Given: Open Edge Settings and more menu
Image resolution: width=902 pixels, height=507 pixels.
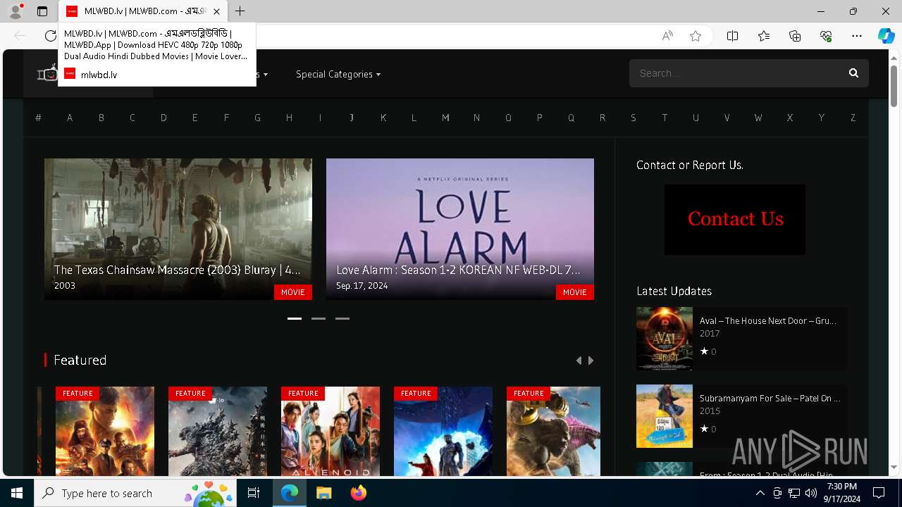Looking at the screenshot, I should pos(857,36).
